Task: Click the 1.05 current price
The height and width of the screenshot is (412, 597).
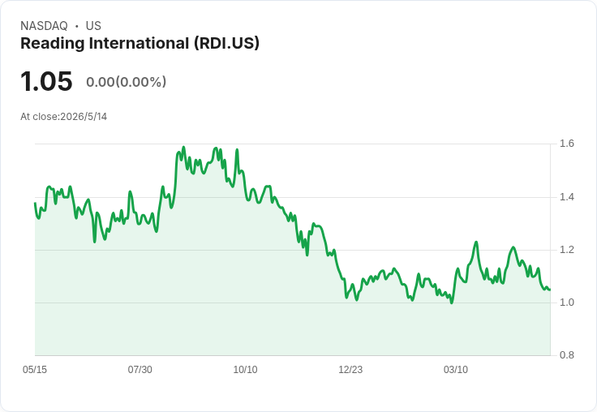Action: [46, 81]
